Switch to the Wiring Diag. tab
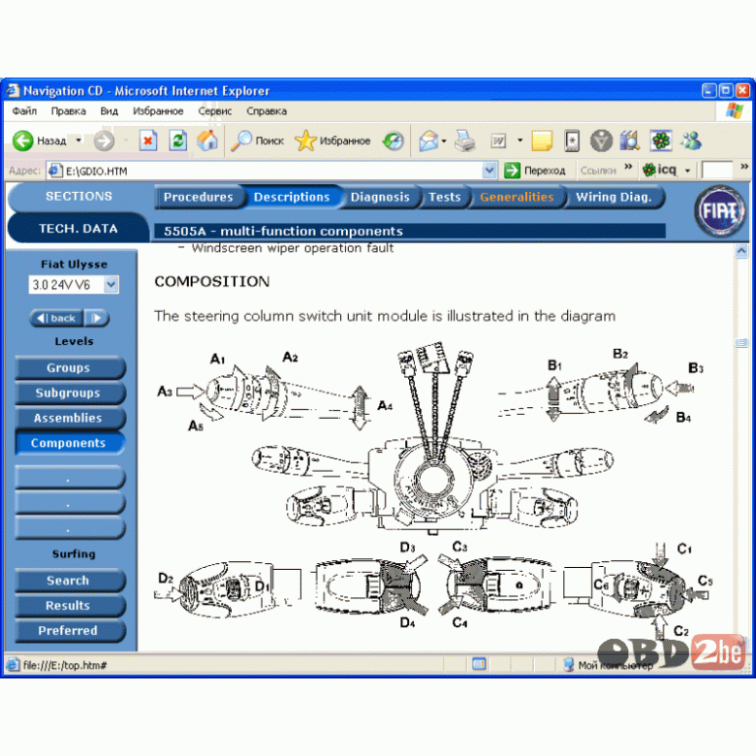 (x=614, y=197)
